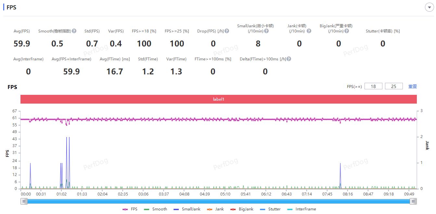Click the SmallJank value 8
Viewport: 436px width, 214px height.
tap(258, 44)
